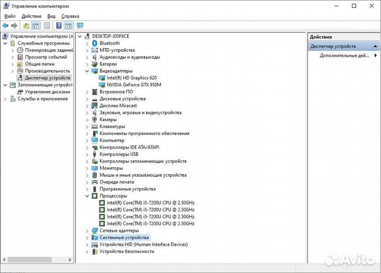Expand the Bluetooth node

coord(87,43)
